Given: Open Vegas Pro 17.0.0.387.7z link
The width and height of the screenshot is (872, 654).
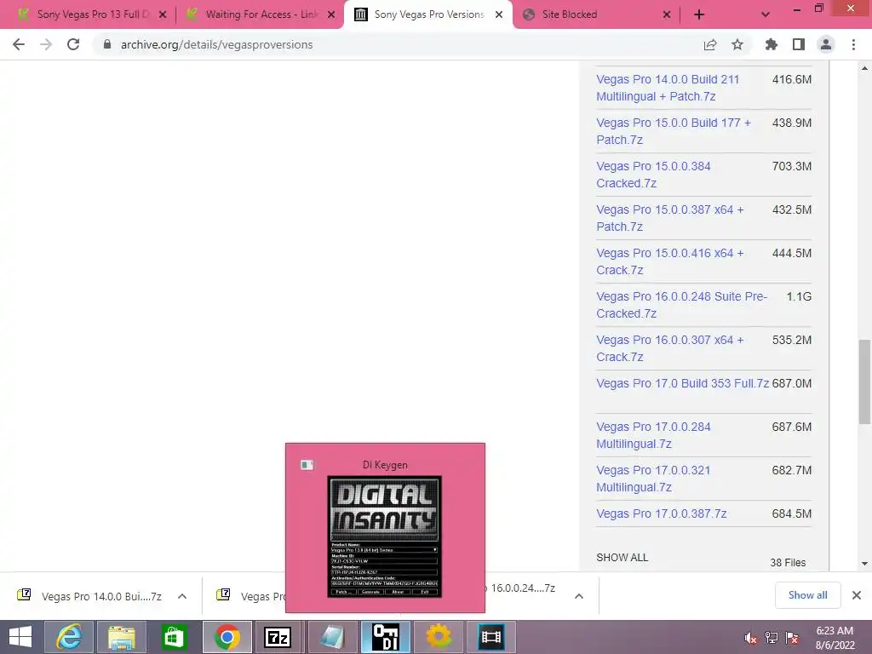Looking at the screenshot, I should (x=661, y=513).
